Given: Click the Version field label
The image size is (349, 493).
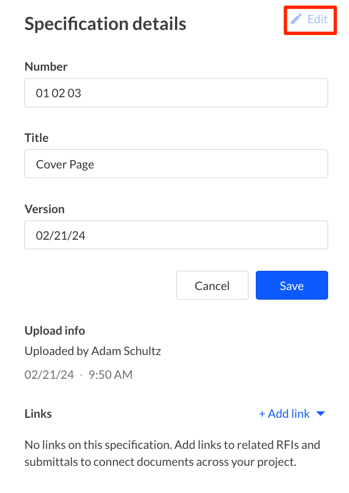Looking at the screenshot, I should tap(45, 209).
